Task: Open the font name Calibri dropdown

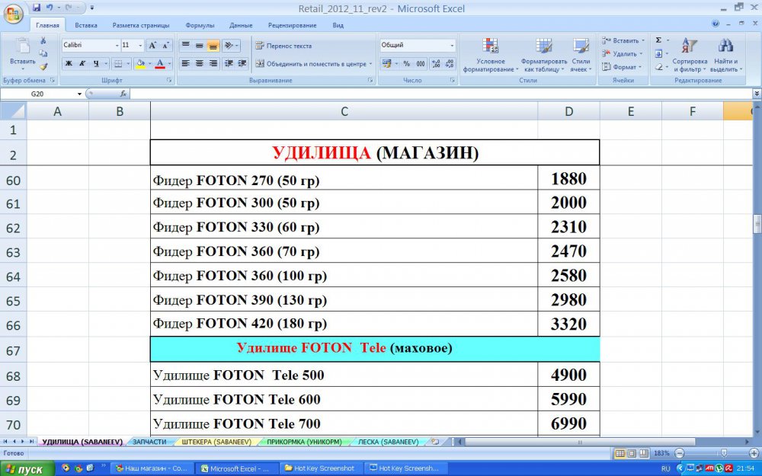Action: click(x=117, y=45)
